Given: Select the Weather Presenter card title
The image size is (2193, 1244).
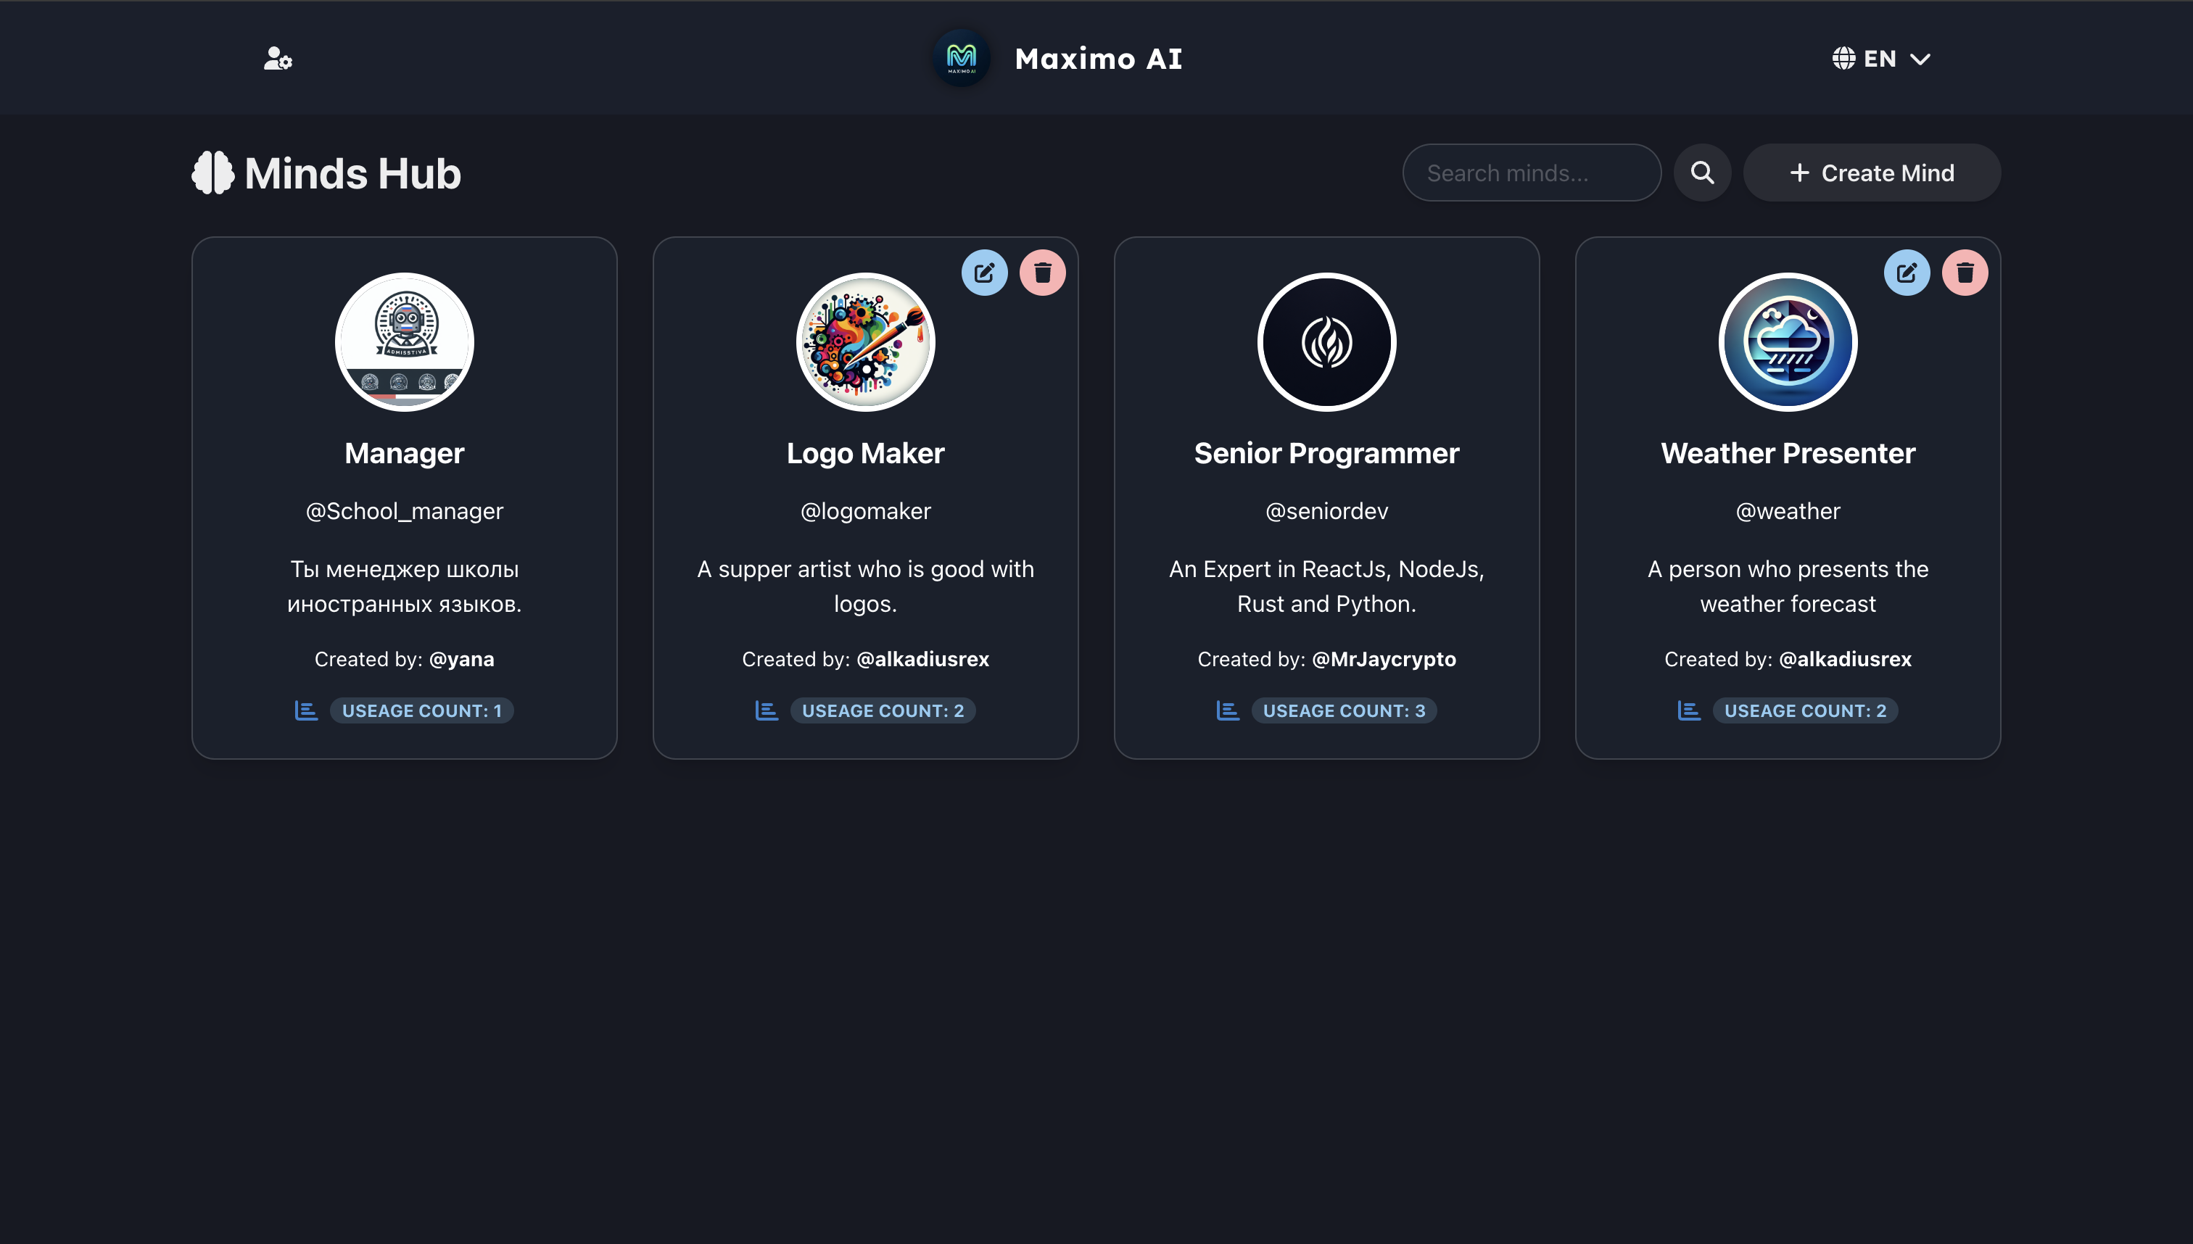Looking at the screenshot, I should [x=1787, y=453].
